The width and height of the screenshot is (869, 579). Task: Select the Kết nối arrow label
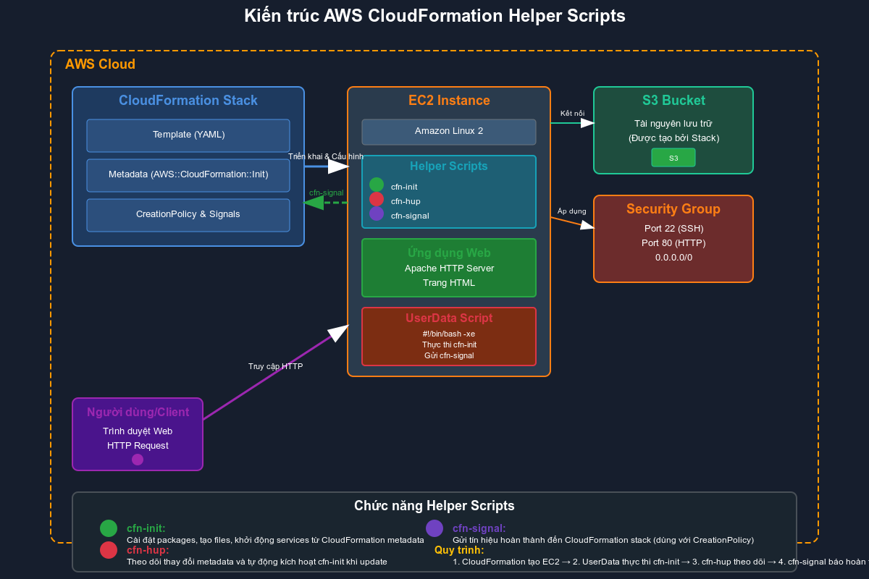click(x=572, y=113)
